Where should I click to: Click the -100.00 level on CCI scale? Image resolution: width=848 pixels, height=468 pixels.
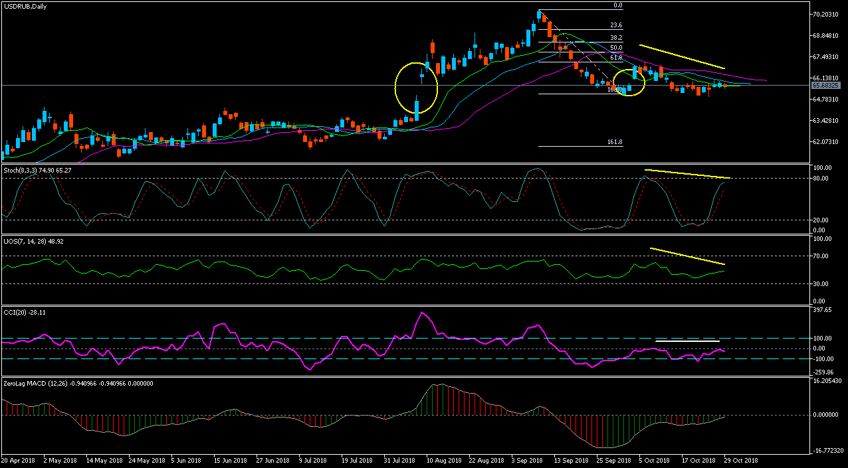pos(823,358)
